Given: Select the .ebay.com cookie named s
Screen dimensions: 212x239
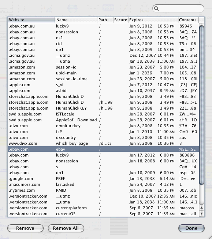Looking at the screenshot, I should [103, 167].
